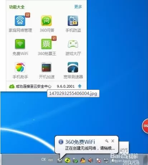Screen dimensions: 148x165
Task: Open QQ penguin tray icon
Action: (x=83, y=160)
